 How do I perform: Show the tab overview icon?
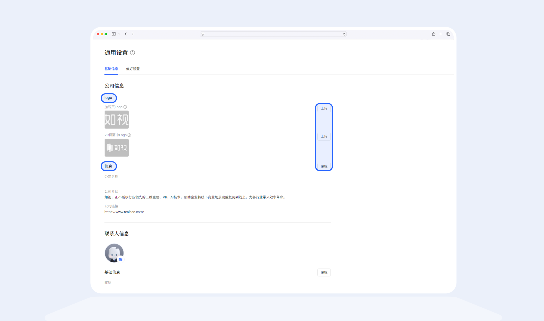(448, 34)
